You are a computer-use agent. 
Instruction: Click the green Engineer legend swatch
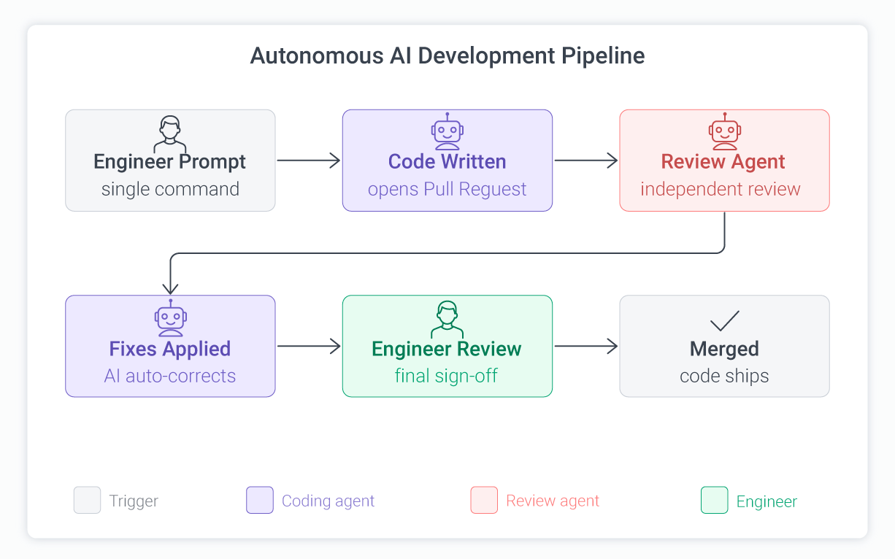click(x=715, y=501)
